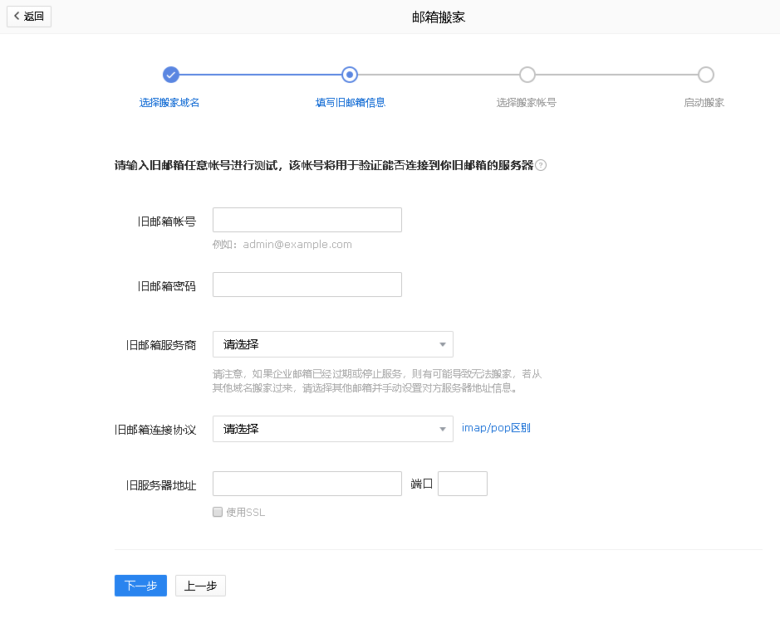
Task: Open the 旧邮箱连接协议 dropdown
Action: 332,429
